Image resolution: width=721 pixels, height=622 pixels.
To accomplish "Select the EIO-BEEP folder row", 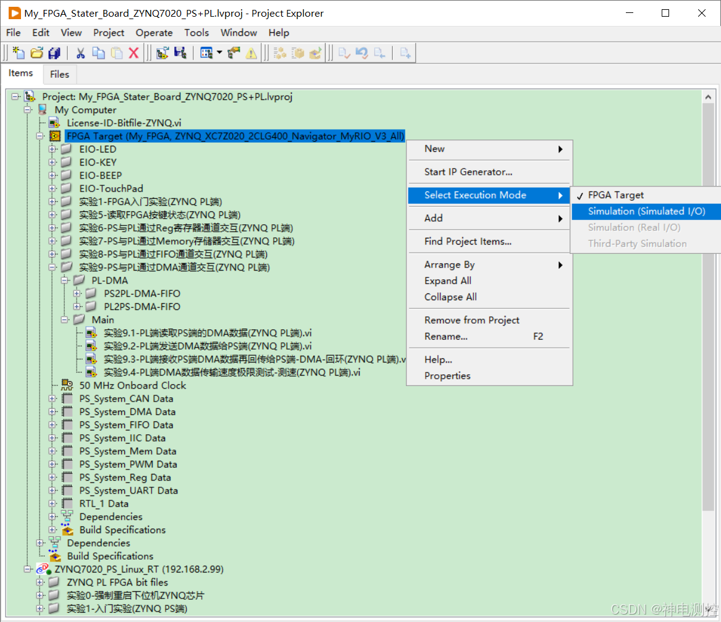I will click(x=100, y=175).
